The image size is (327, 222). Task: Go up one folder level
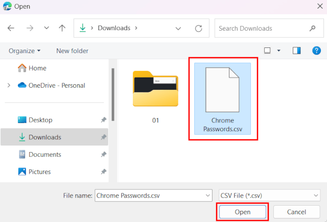pos(62,28)
